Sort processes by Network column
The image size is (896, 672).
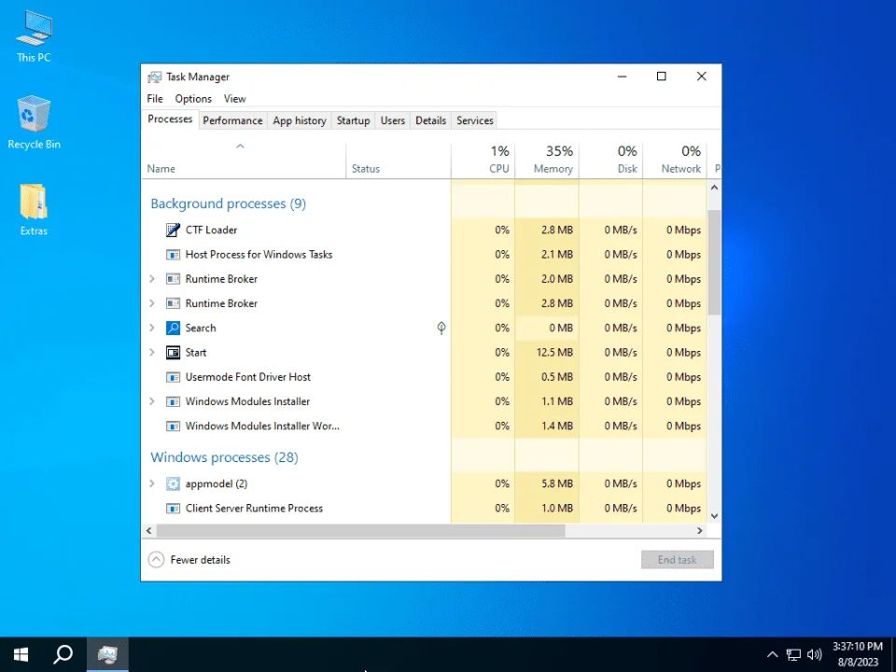tap(675, 161)
